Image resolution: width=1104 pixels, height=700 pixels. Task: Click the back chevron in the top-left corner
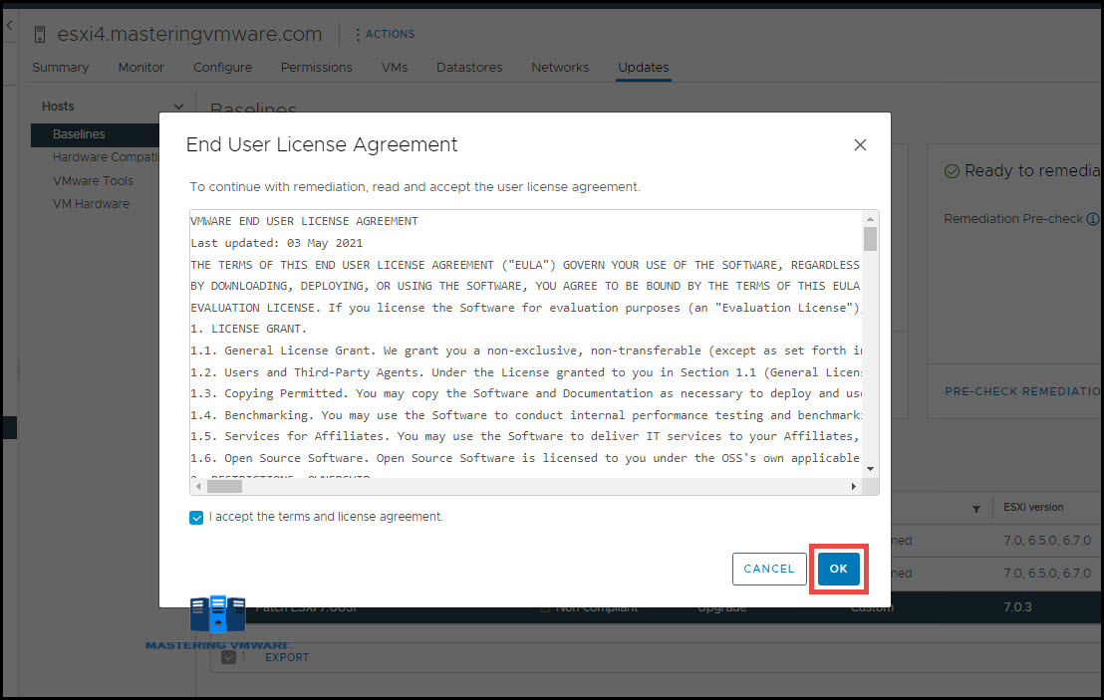pyautogui.click(x=9, y=24)
